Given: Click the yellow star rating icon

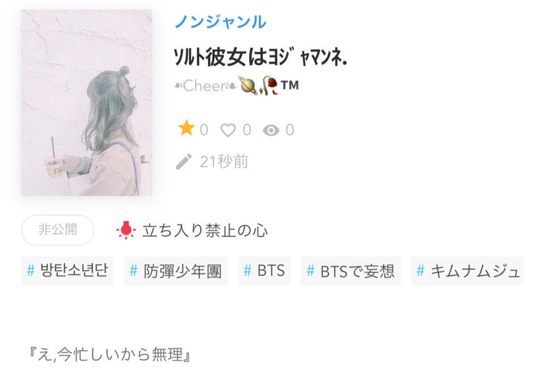Looking at the screenshot, I should [x=186, y=128].
